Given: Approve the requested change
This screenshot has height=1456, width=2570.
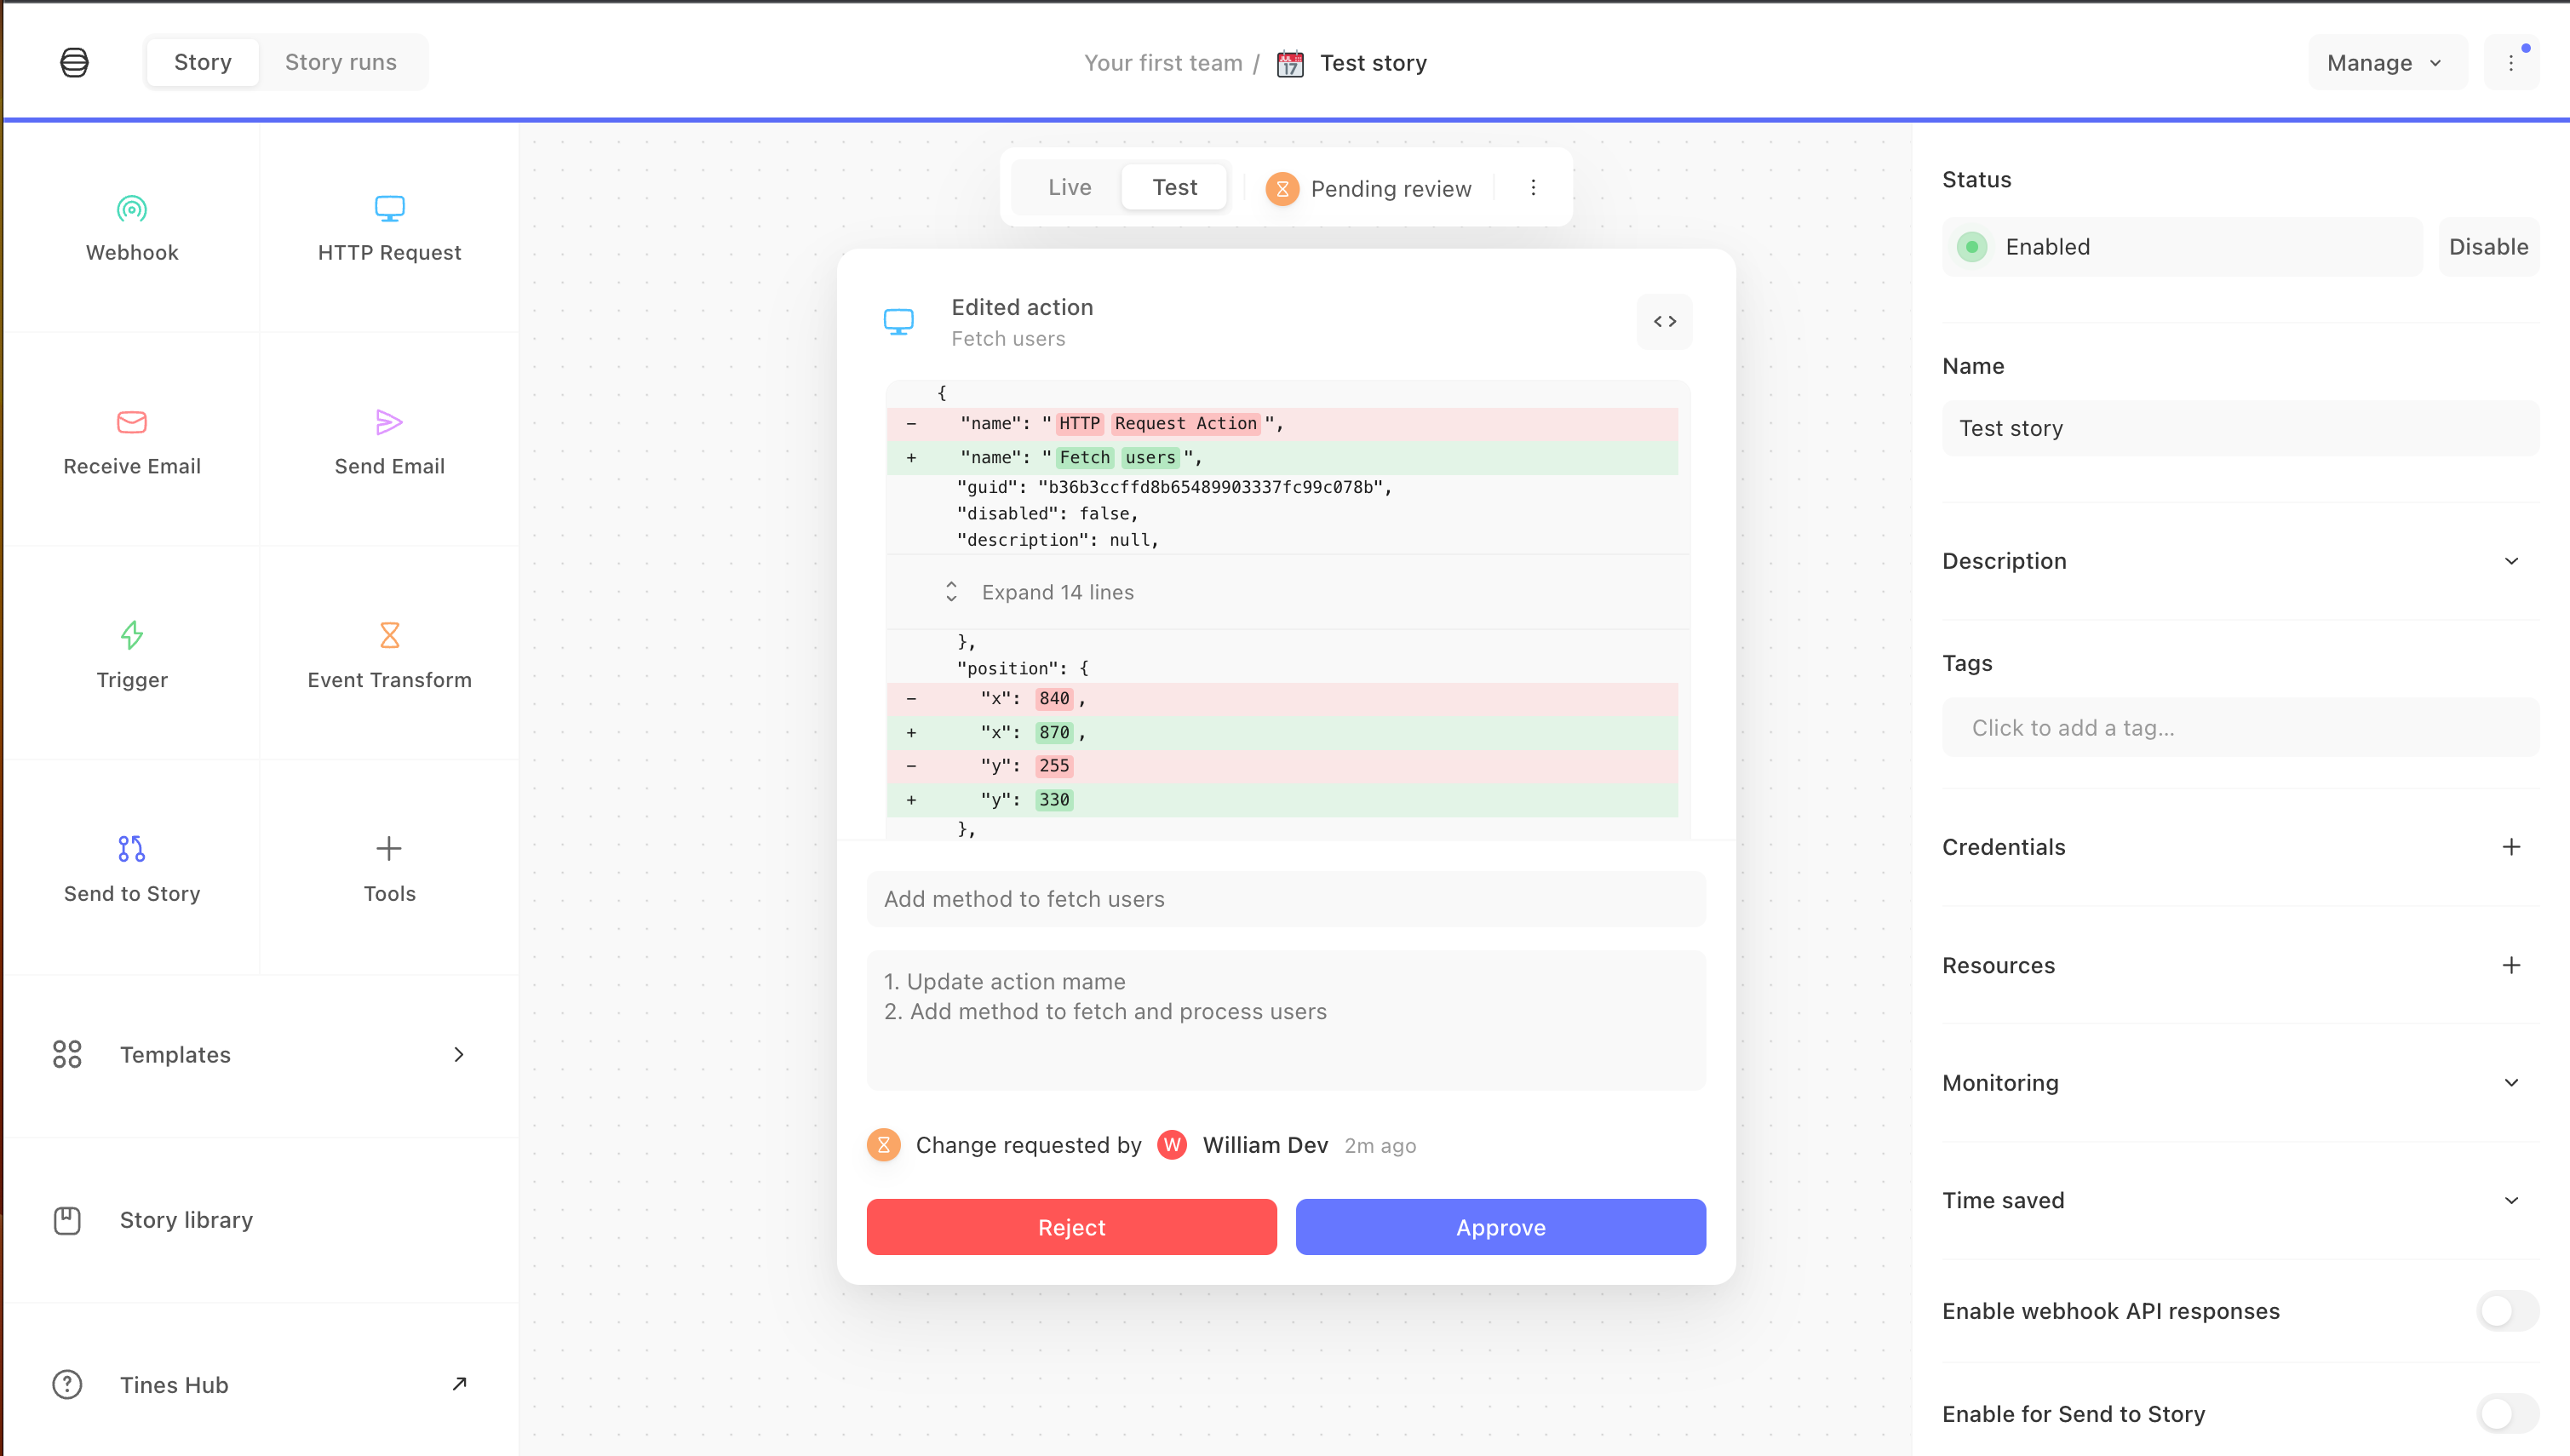Looking at the screenshot, I should tap(1499, 1227).
